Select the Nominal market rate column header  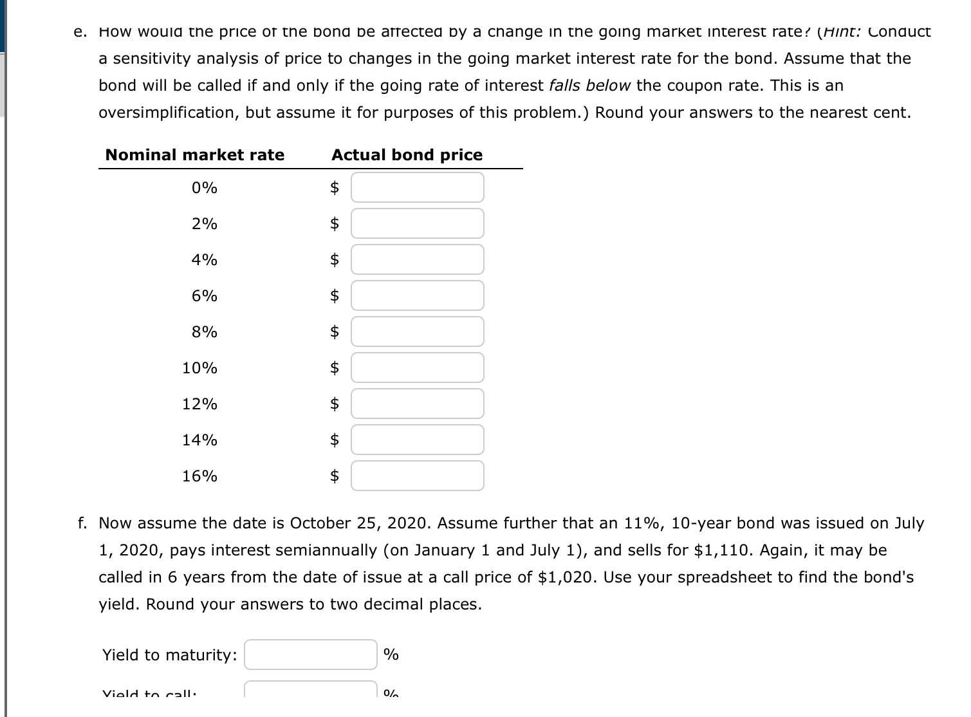click(195, 154)
